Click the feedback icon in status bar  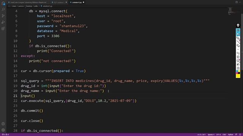pyautogui.click(x=236, y=134)
